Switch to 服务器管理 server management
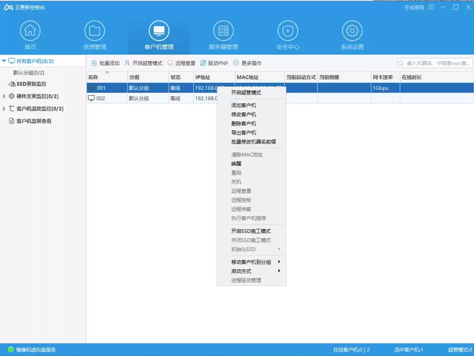Viewport: 474px width, 356px height. tap(223, 34)
